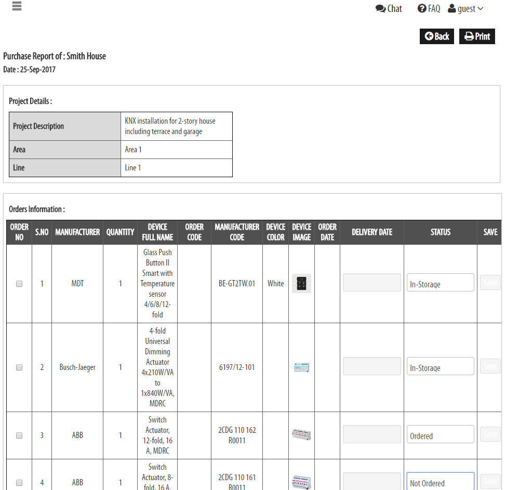Viewport: 506px width, 490px height.
Task: Select the Busch-Jaeger manufacturer cell
Action: coord(77,367)
